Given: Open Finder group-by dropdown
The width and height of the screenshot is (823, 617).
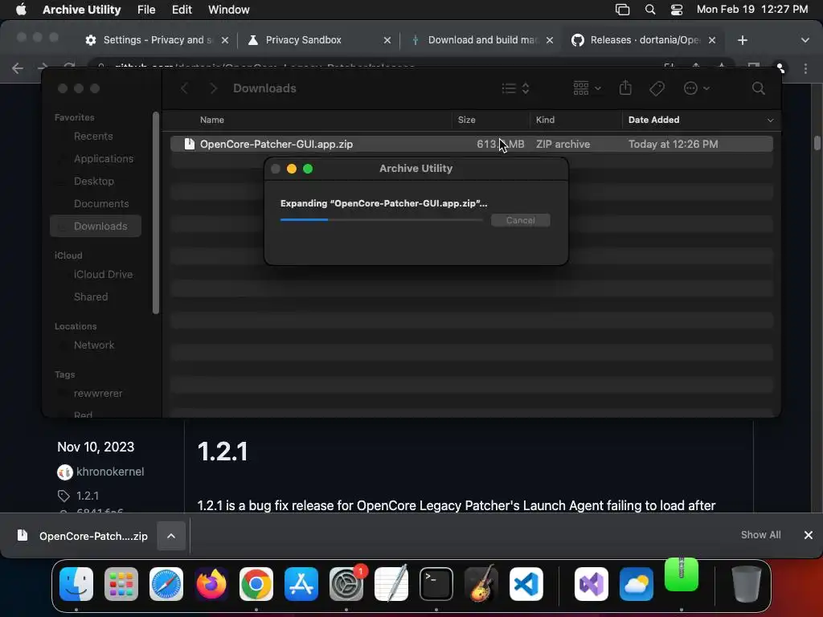Looking at the screenshot, I should tap(587, 88).
